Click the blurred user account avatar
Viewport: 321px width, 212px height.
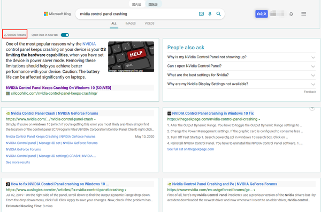[277, 14]
